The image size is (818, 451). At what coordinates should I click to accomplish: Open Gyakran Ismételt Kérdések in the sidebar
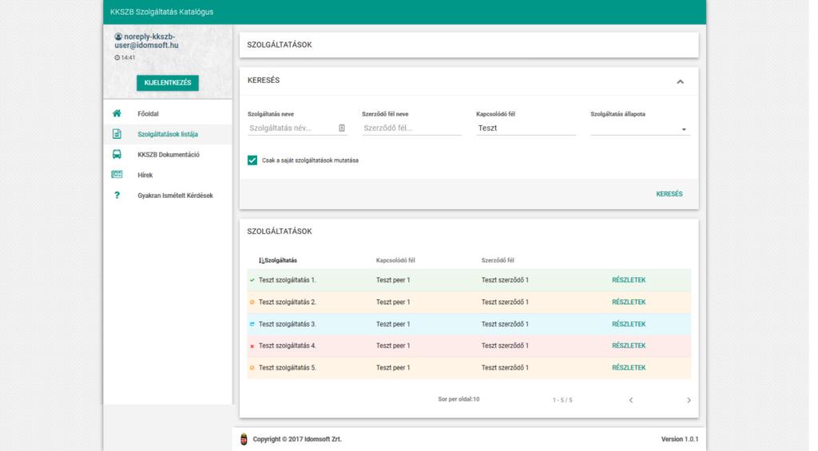pyautogui.click(x=168, y=196)
